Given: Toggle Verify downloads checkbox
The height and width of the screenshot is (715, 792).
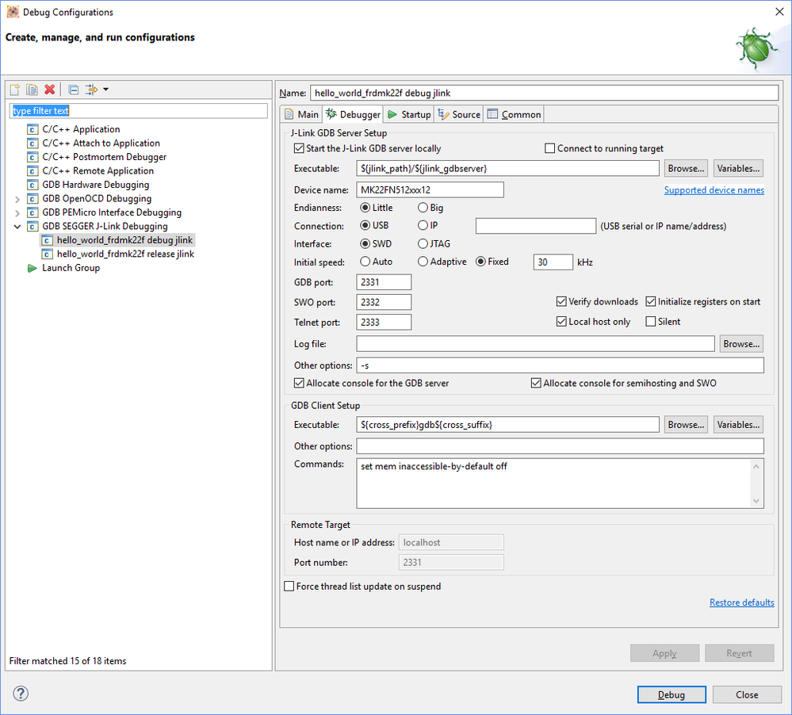Looking at the screenshot, I should tap(561, 301).
